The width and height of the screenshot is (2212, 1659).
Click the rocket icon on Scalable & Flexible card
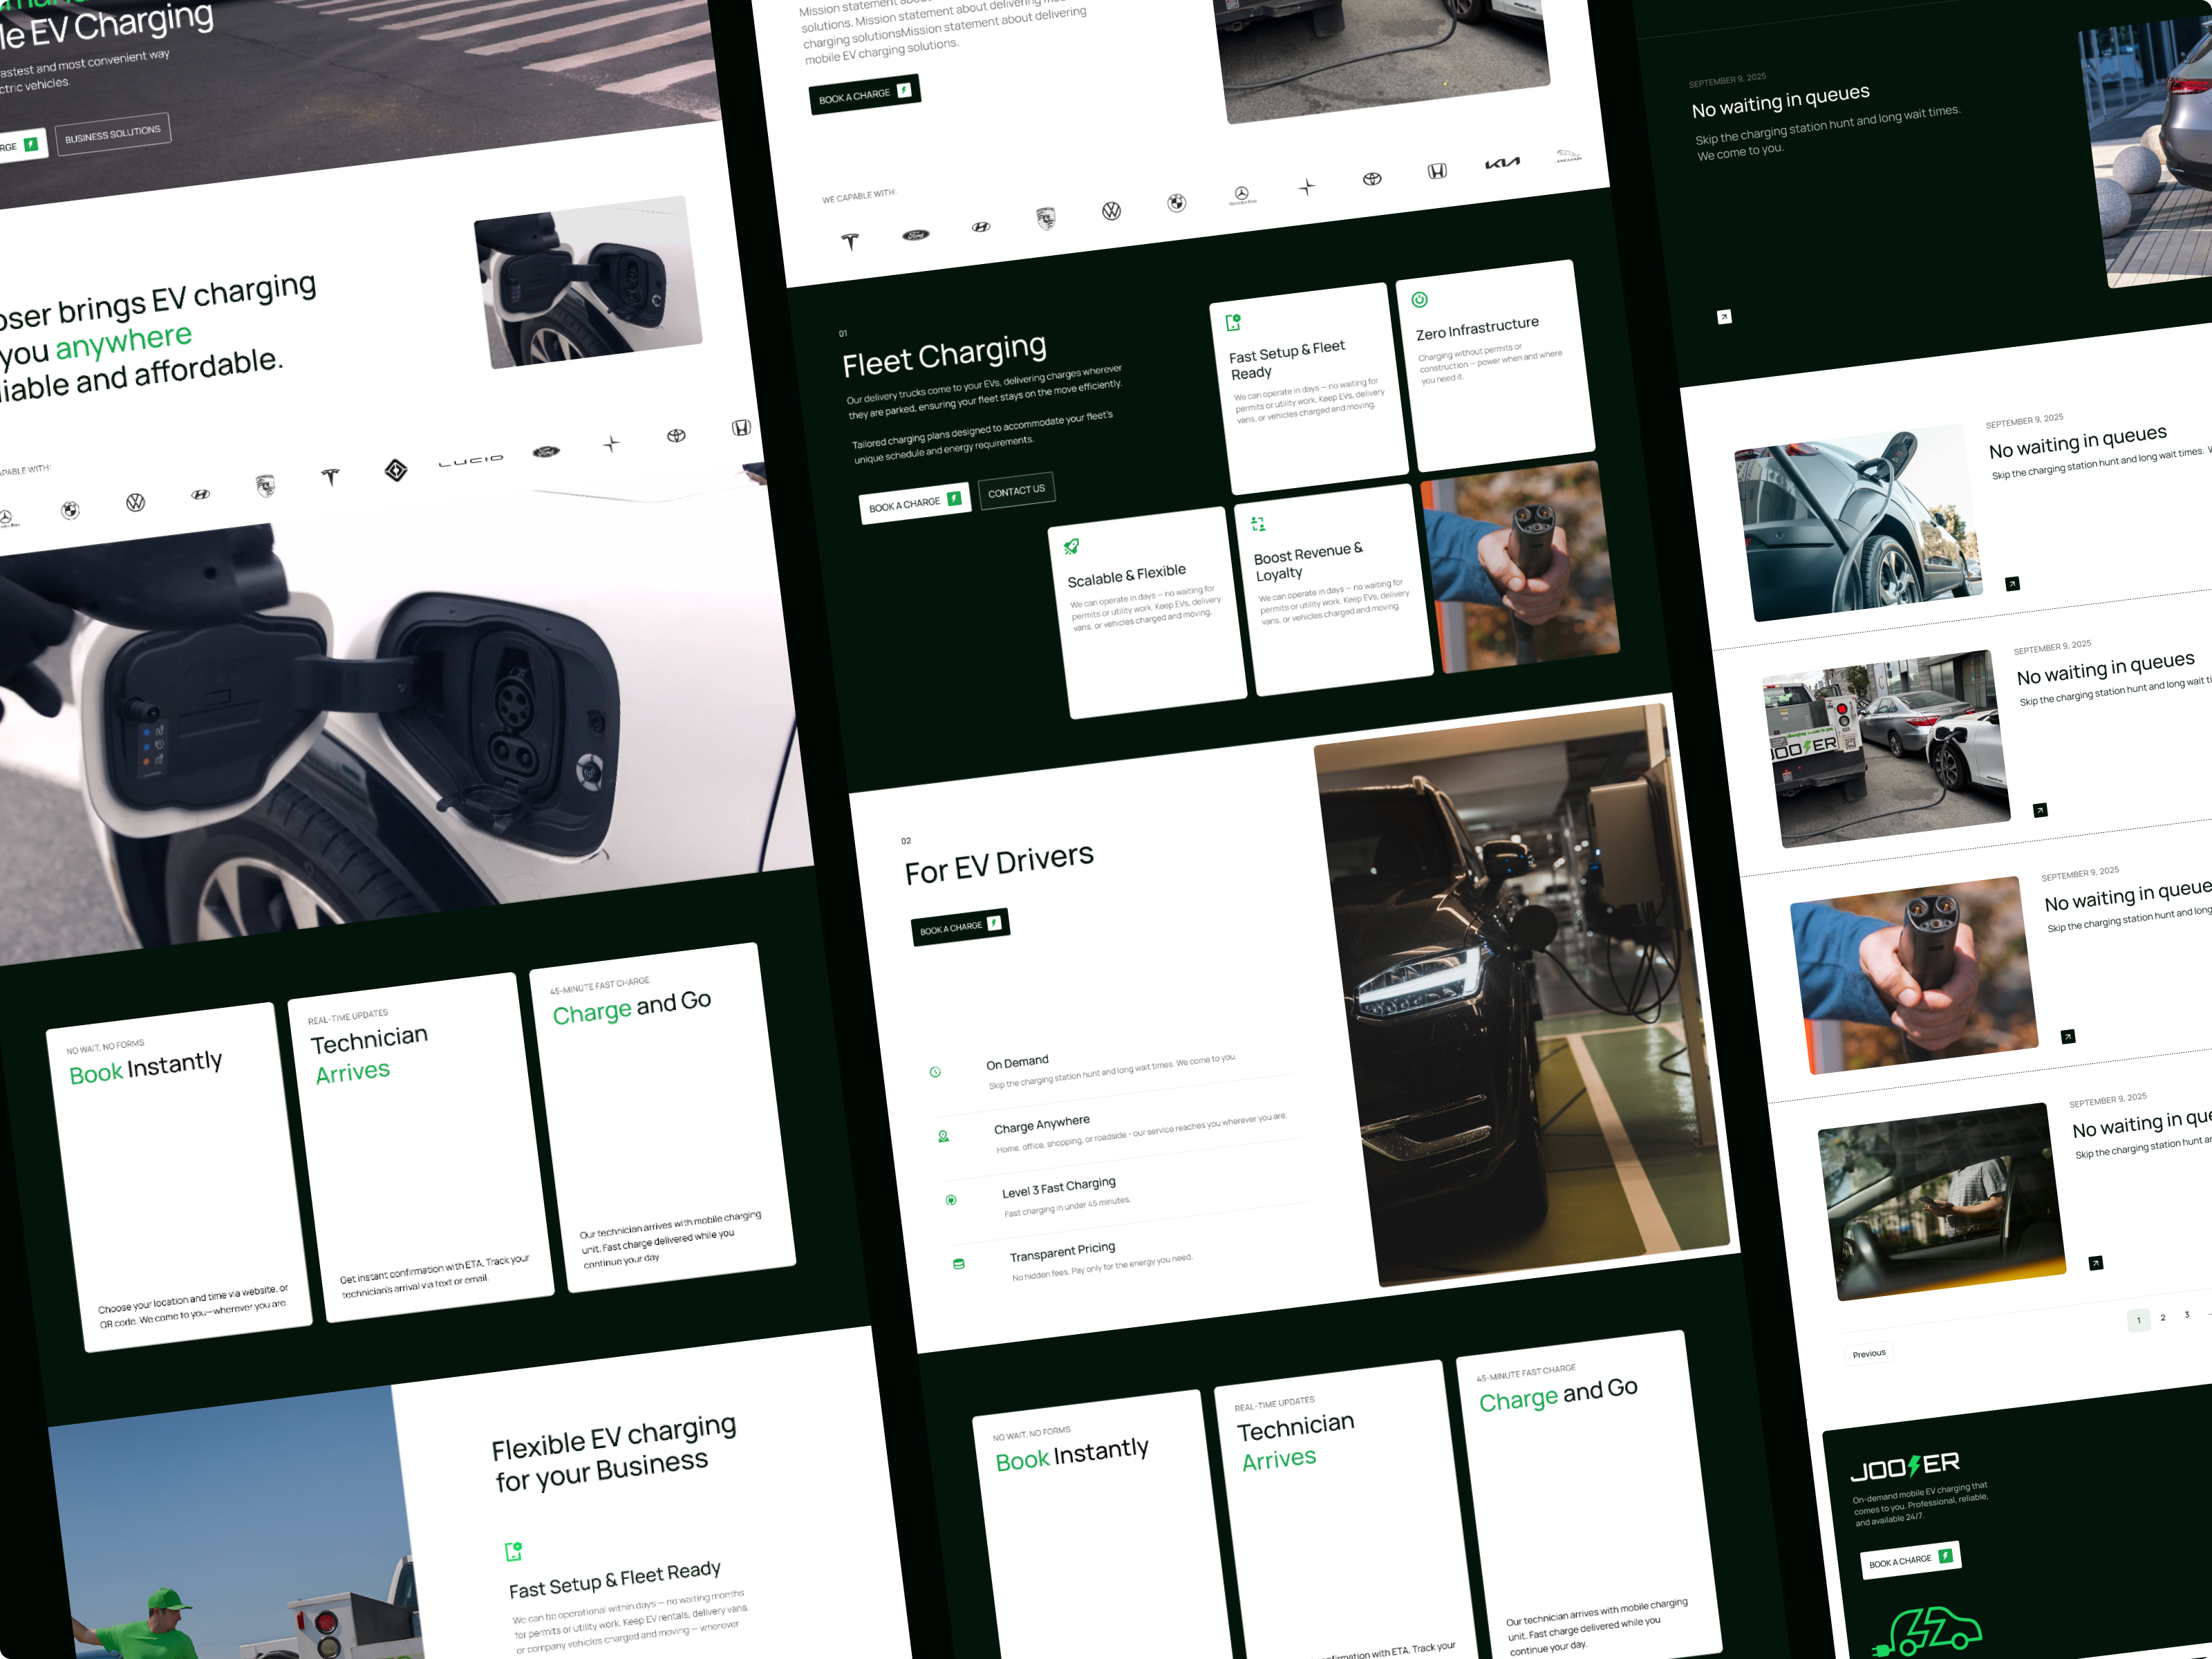point(1071,546)
